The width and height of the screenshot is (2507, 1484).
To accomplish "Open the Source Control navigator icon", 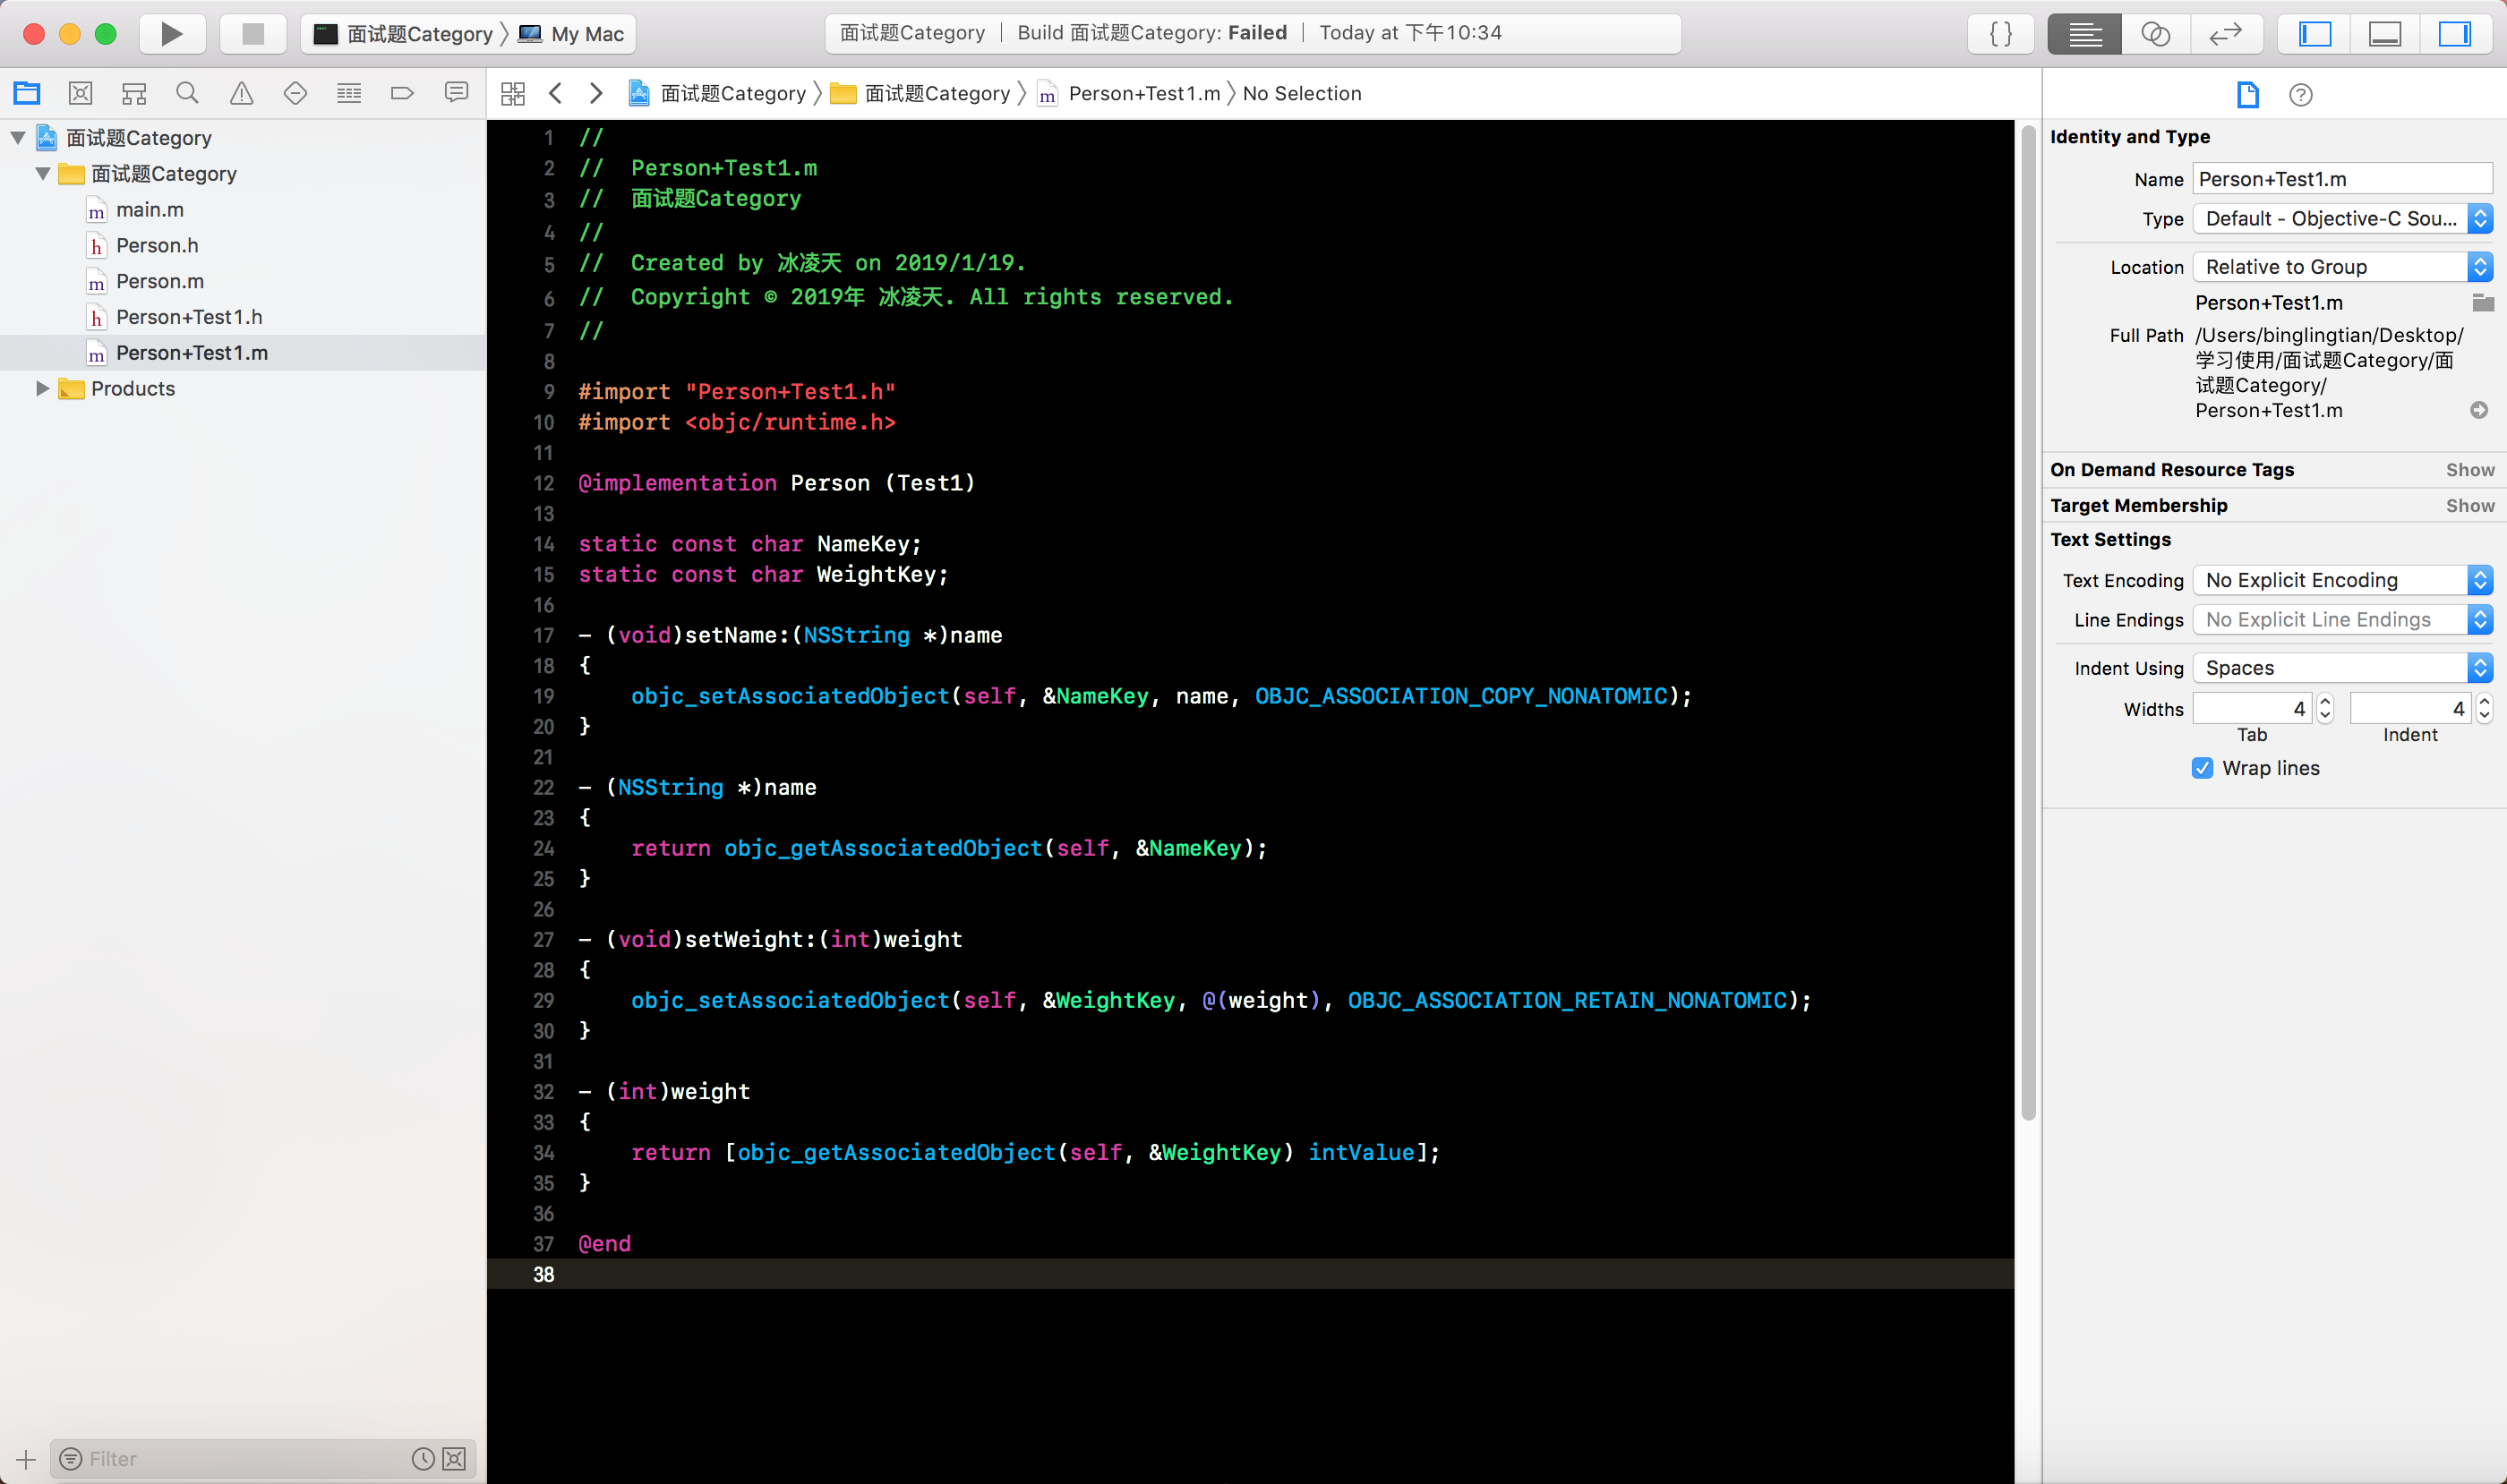I will point(80,93).
